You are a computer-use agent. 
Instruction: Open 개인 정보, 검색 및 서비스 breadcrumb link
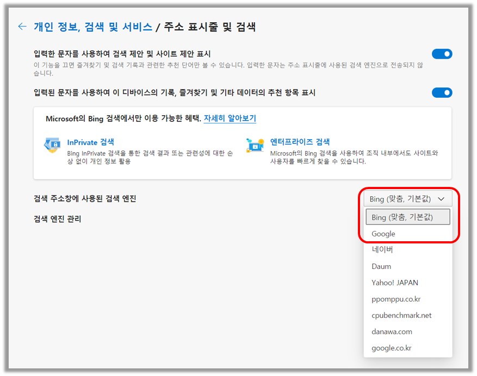(93, 27)
